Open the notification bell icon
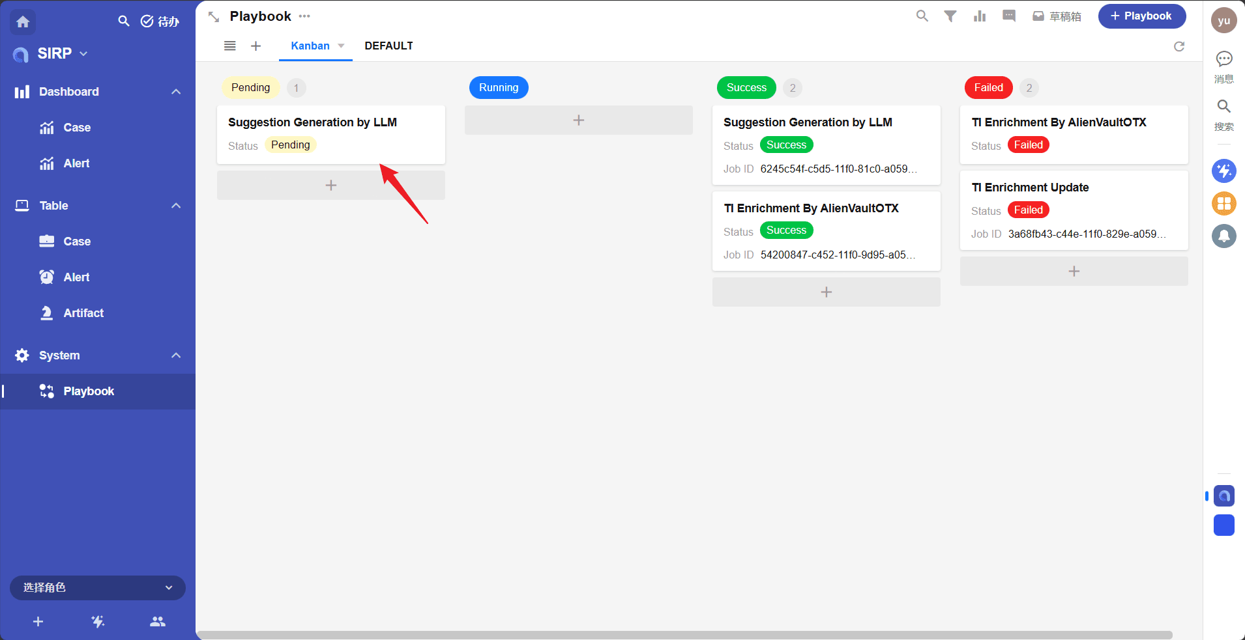1245x640 pixels. pos(1223,236)
